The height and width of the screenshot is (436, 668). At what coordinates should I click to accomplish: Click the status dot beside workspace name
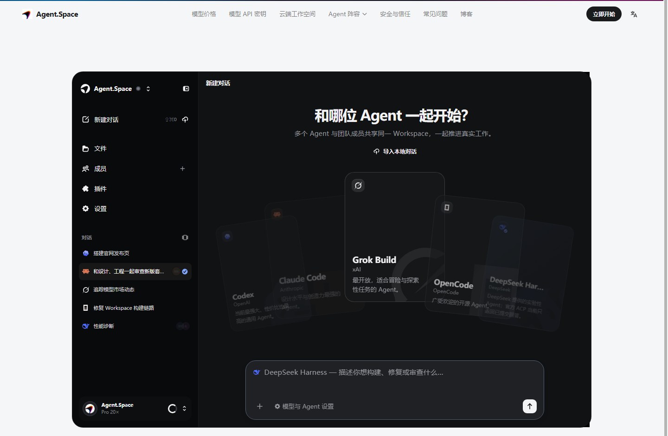click(x=138, y=89)
